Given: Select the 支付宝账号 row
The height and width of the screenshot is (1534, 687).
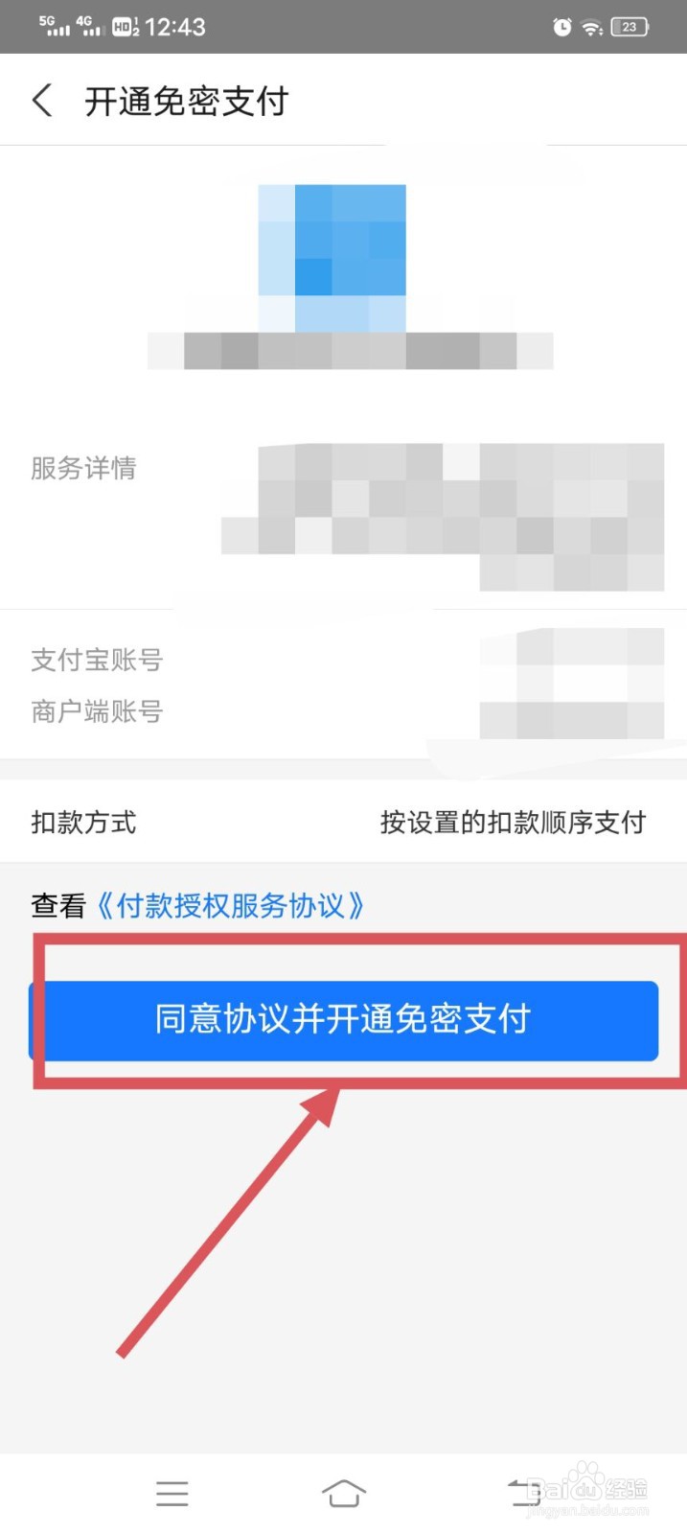Looking at the screenshot, I should pos(343,660).
